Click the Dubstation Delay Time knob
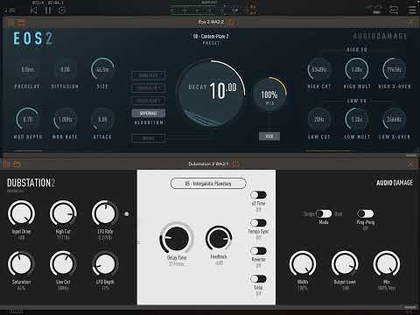Image resolution: width=420 pixels, height=315 pixels. click(177, 238)
